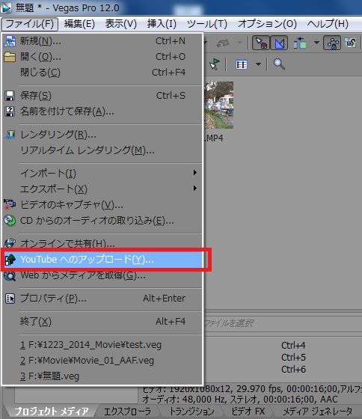The height and width of the screenshot is (419, 362).
Task: Click the green flag media marker icon
Action: pyautogui.click(x=215, y=64)
